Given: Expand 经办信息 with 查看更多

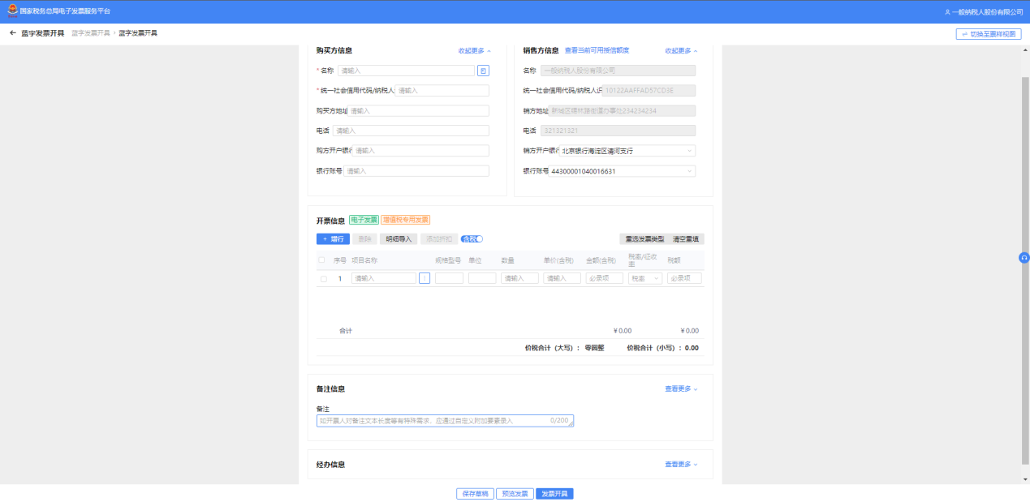Looking at the screenshot, I should pos(682,464).
